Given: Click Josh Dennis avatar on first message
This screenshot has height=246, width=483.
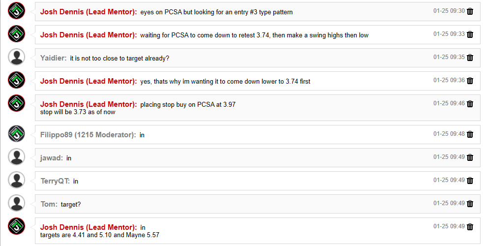Looking at the screenshot, I should (x=17, y=11).
